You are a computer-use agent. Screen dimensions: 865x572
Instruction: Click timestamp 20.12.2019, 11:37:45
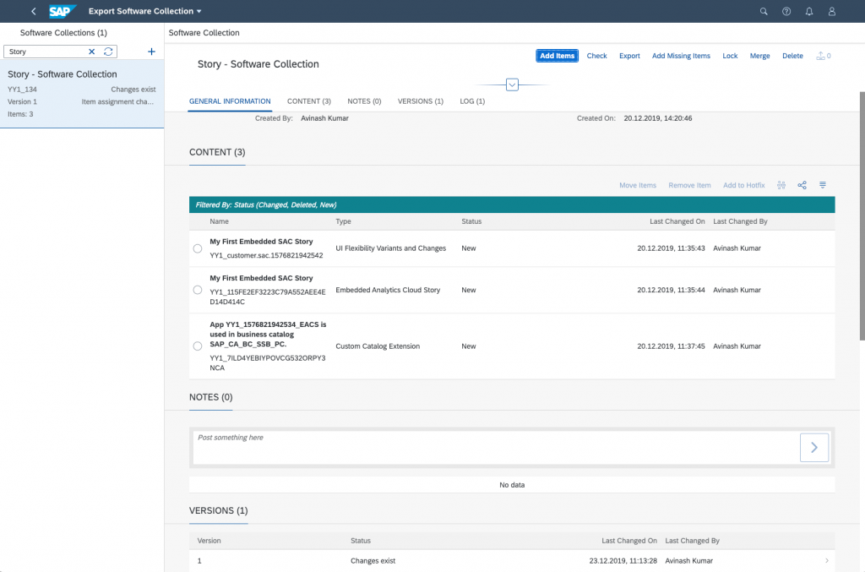[671, 346]
